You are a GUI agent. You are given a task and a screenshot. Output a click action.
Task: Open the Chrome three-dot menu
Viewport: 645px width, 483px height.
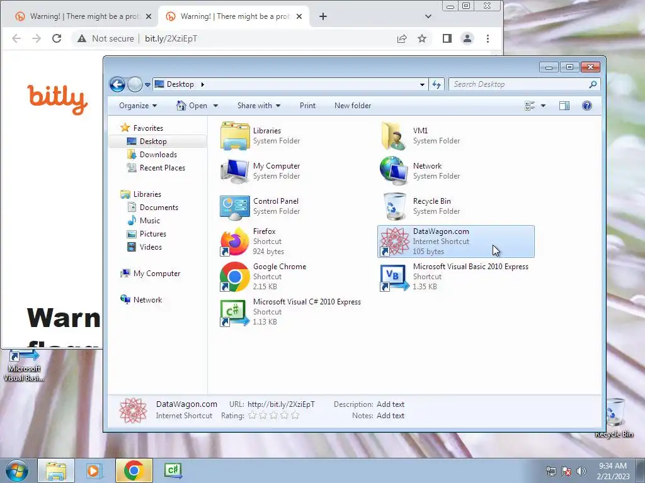488,38
